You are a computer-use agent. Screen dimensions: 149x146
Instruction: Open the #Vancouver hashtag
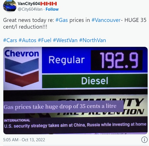106,20
